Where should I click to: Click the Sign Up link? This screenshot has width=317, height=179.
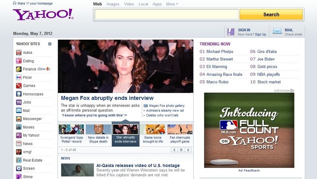tap(261, 34)
